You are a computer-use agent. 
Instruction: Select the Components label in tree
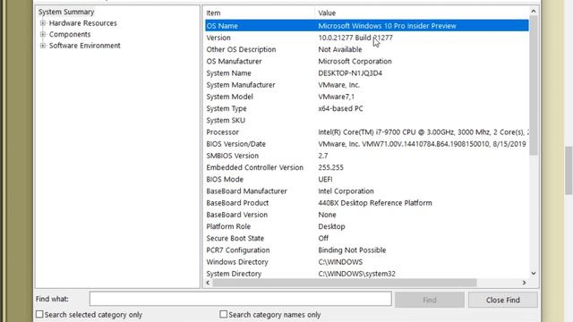point(70,34)
